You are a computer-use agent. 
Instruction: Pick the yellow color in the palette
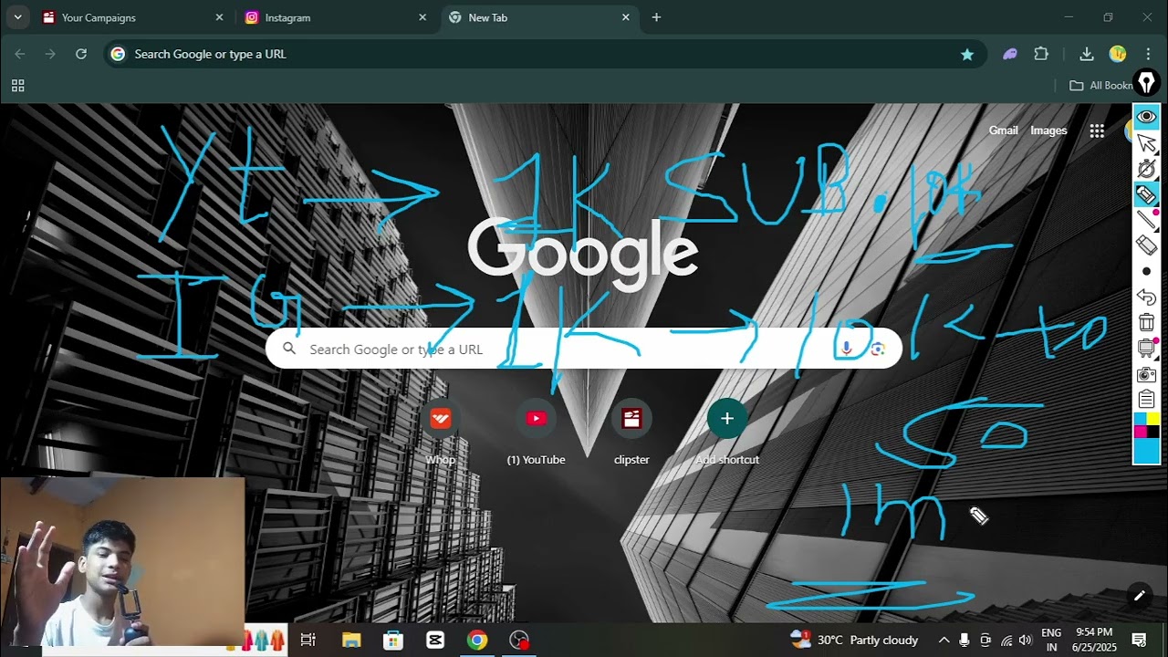point(1152,419)
